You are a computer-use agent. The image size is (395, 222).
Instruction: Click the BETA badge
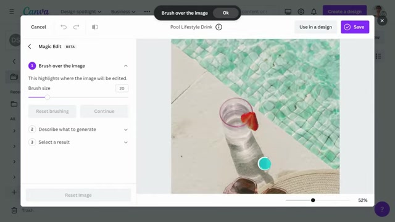coord(70,47)
